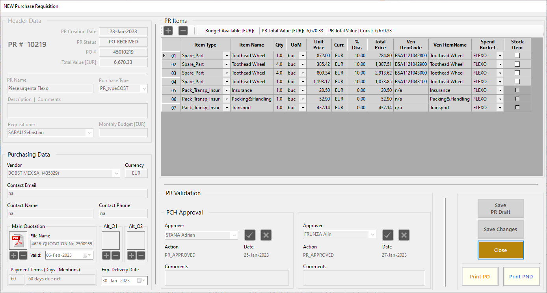Click Monthly Budget EUR field
Screen dimensions: 547x293
[123, 133]
